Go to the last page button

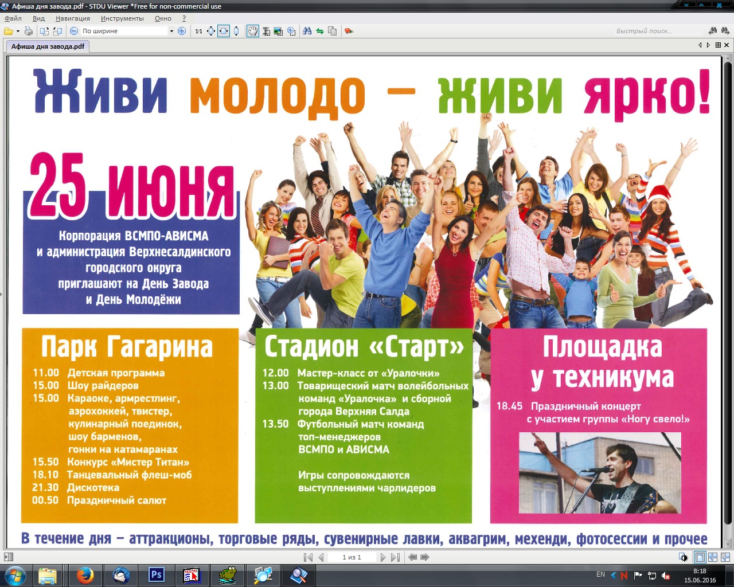[x=395, y=557]
